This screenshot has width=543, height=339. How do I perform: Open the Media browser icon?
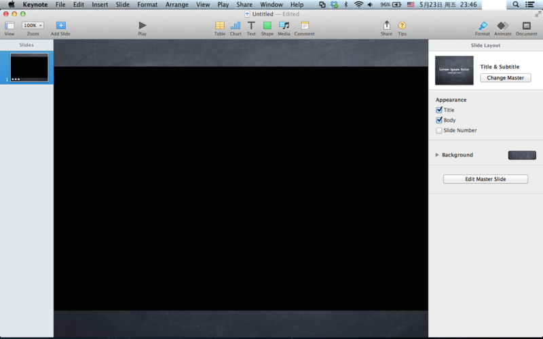point(284,25)
